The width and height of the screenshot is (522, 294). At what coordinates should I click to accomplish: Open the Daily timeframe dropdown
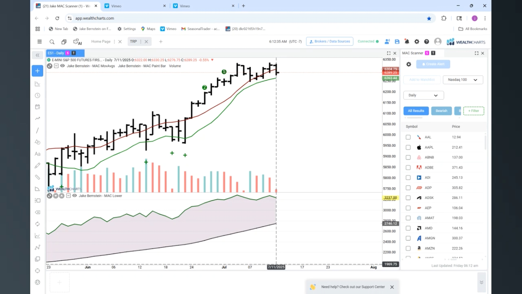[423, 95]
